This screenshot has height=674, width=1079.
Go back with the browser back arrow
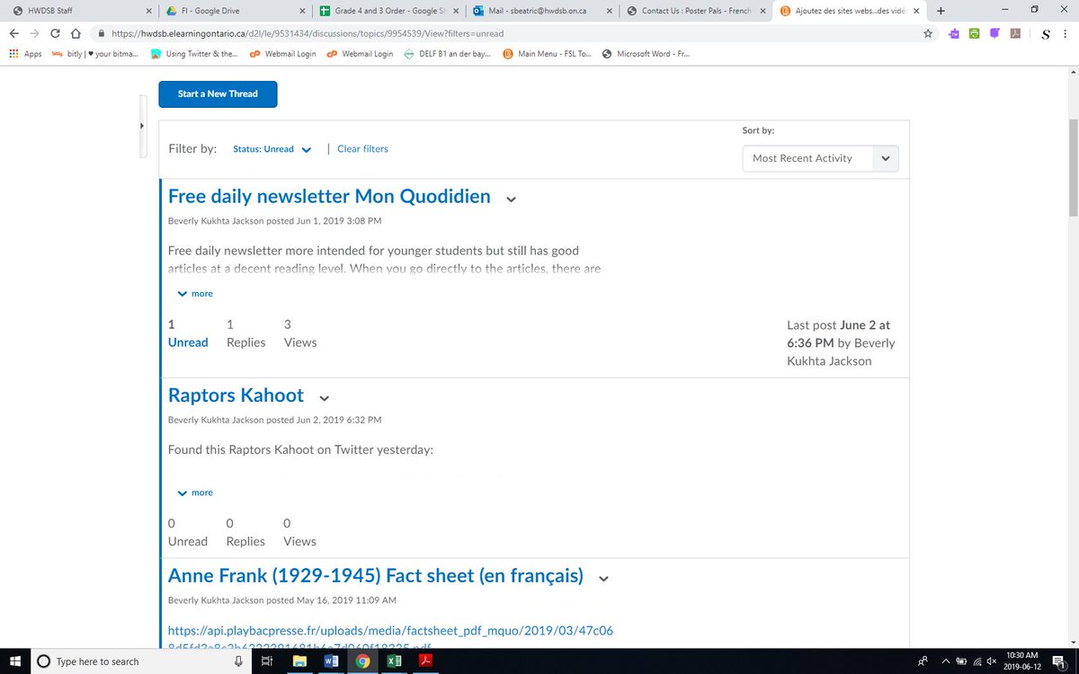(13, 33)
